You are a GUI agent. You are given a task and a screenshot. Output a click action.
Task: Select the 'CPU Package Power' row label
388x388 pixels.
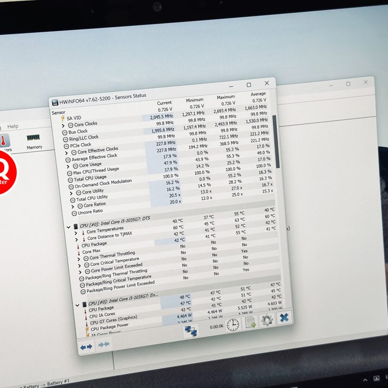tap(110, 327)
